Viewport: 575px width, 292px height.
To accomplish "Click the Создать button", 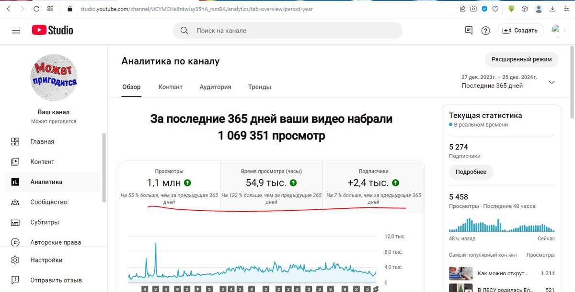I will click(520, 30).
